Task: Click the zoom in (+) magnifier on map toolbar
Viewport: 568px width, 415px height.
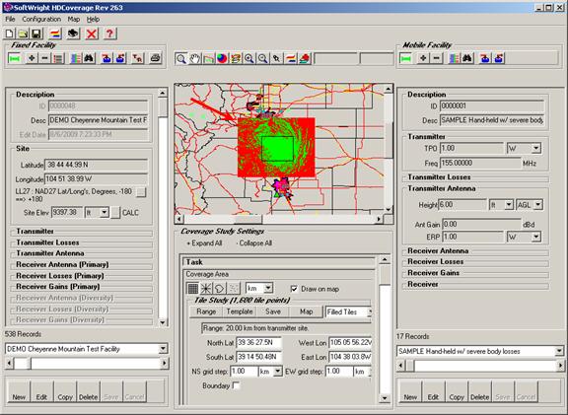Action: point(249,58)
